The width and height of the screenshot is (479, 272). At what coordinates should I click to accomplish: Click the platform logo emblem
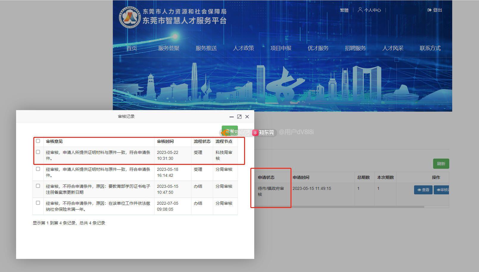click(130, 17)
